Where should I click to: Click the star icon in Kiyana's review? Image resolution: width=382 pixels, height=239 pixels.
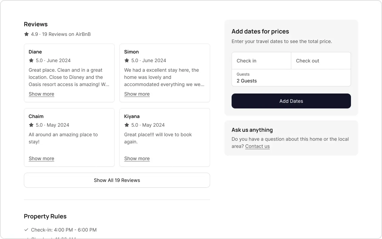(127, 125)
